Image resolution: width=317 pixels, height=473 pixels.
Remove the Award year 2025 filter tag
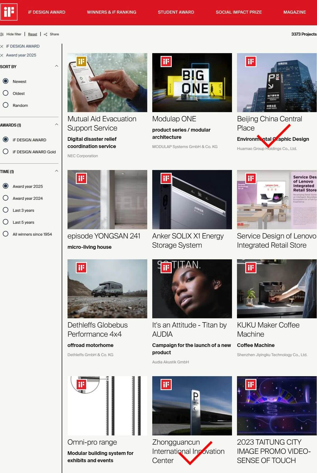click(2, 55)
